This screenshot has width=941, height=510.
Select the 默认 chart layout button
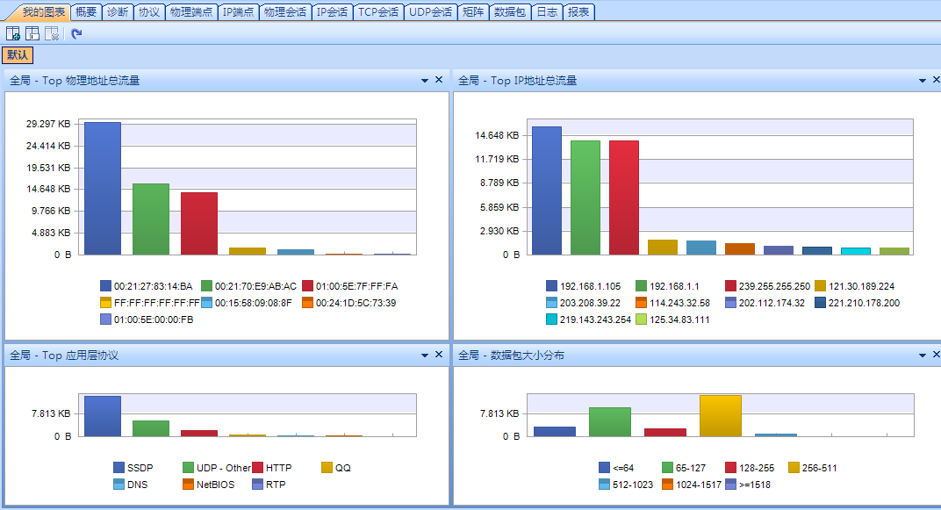(x=18, y=55)
